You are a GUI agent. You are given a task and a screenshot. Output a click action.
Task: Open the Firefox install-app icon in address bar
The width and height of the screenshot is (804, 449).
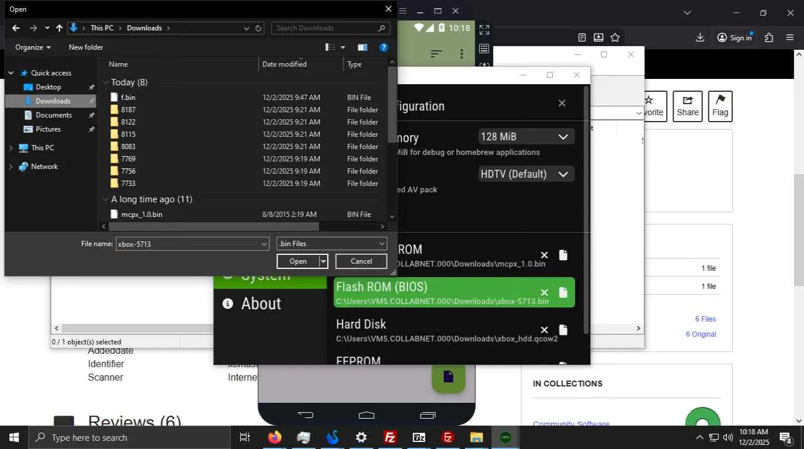pos(598,37)
